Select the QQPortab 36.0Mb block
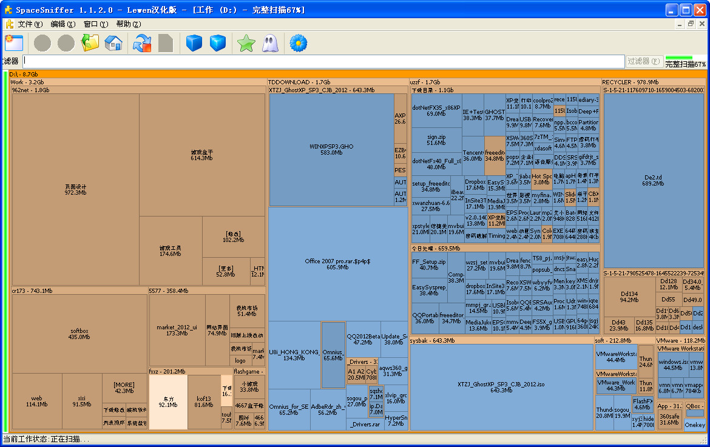The width and height of the screenshot is (710, 447). point(425,318)
